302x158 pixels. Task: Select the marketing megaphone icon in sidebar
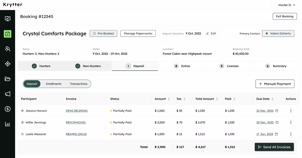click(8, 94)
